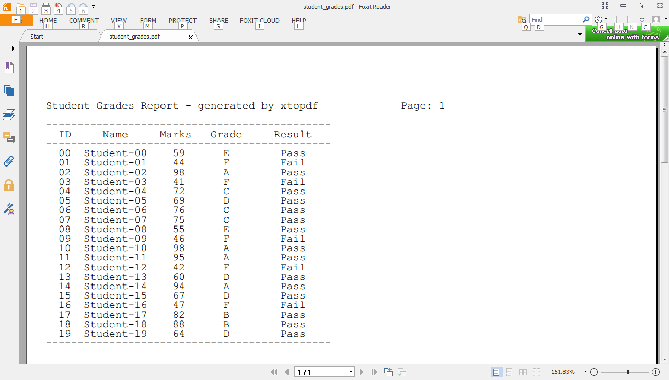Viewport: 669px width, 380px height.
Task: Zoom in using the plus button
Action: [655, 372]
